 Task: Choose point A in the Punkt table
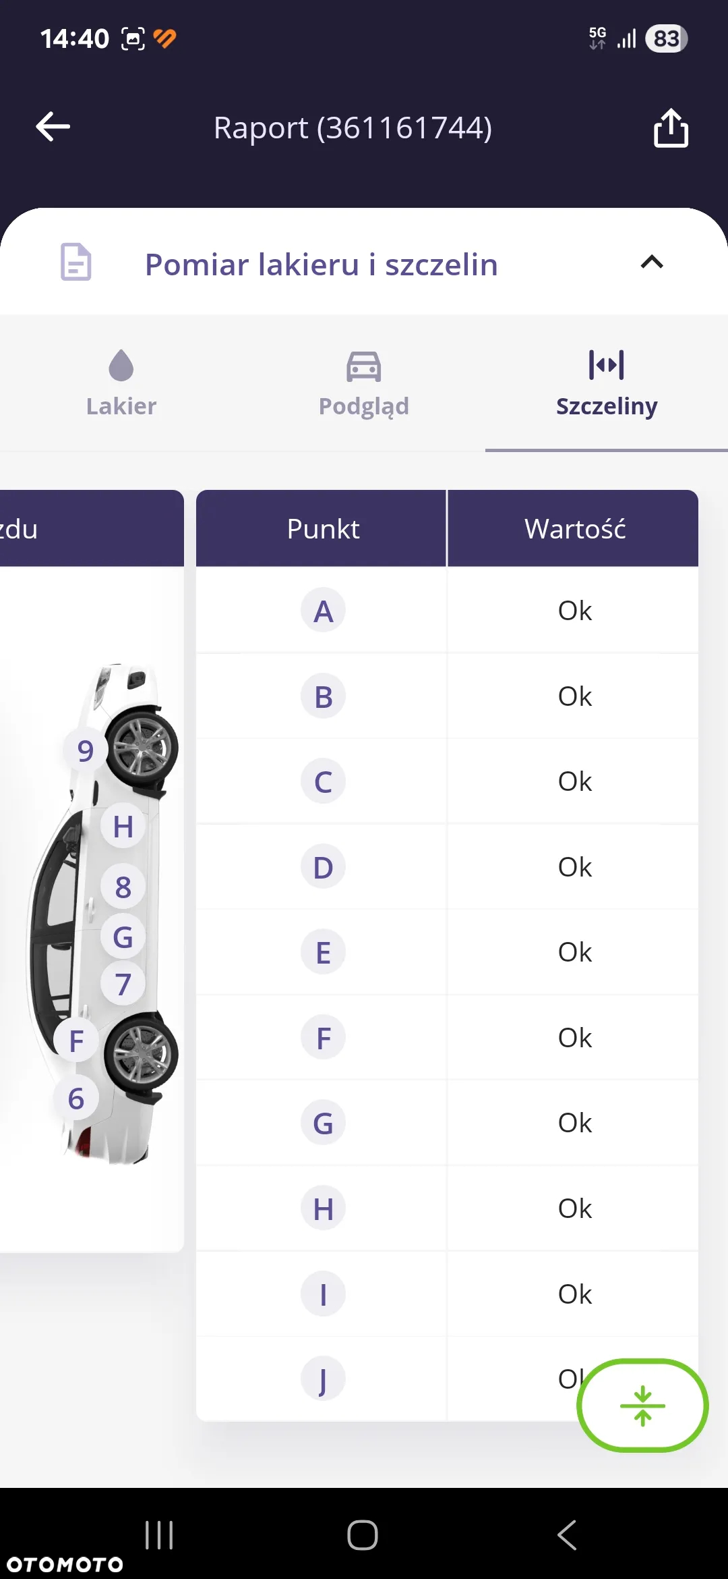[323, 611]
